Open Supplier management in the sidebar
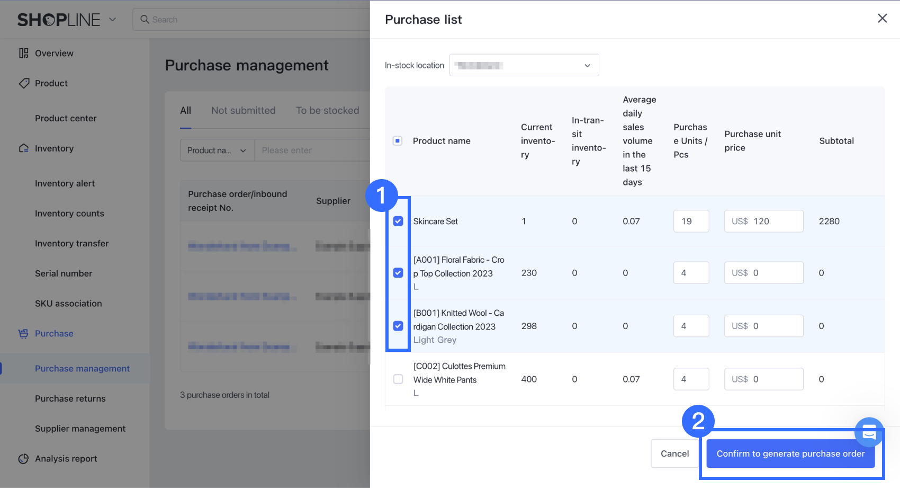 click(x=80, y=429)
